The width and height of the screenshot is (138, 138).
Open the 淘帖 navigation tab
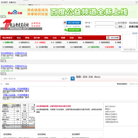pyautogui.click(x=46, y=38)
